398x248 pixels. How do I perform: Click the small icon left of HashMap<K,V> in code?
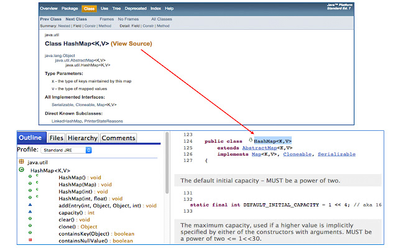click(x=250, y=141)
